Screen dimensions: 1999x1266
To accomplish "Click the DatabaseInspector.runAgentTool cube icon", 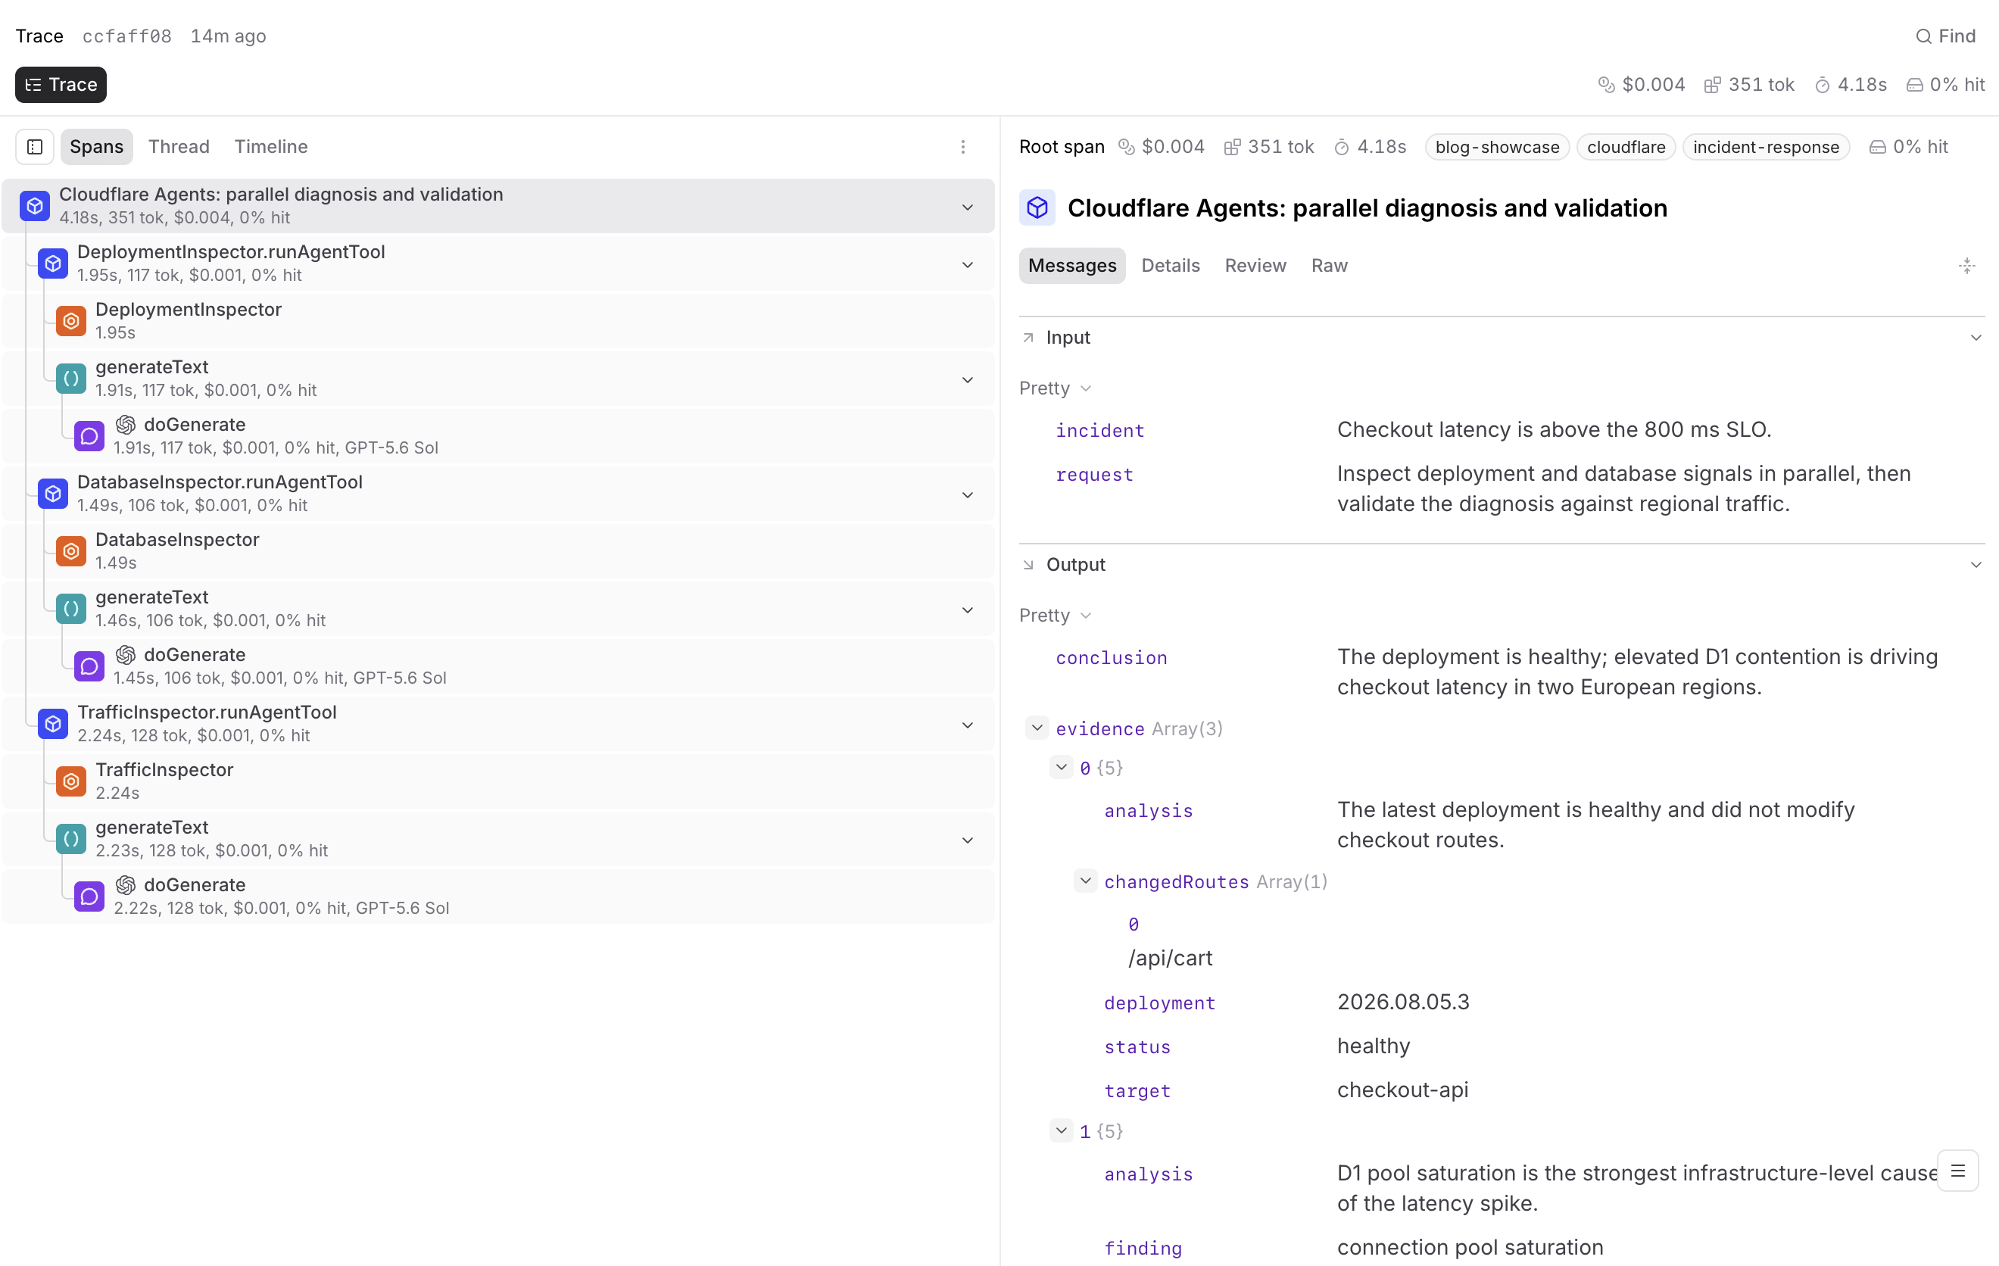I will tap(53, 494).
